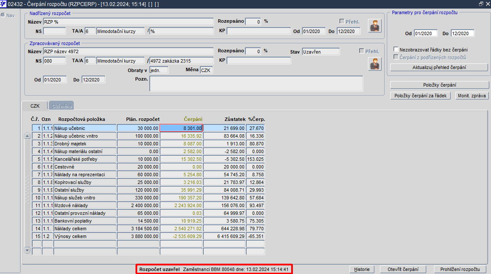Click Od field in Parametry pro čerpání
Image resolution: width=491 pixels, height=274 pixels.
point(425,33)
